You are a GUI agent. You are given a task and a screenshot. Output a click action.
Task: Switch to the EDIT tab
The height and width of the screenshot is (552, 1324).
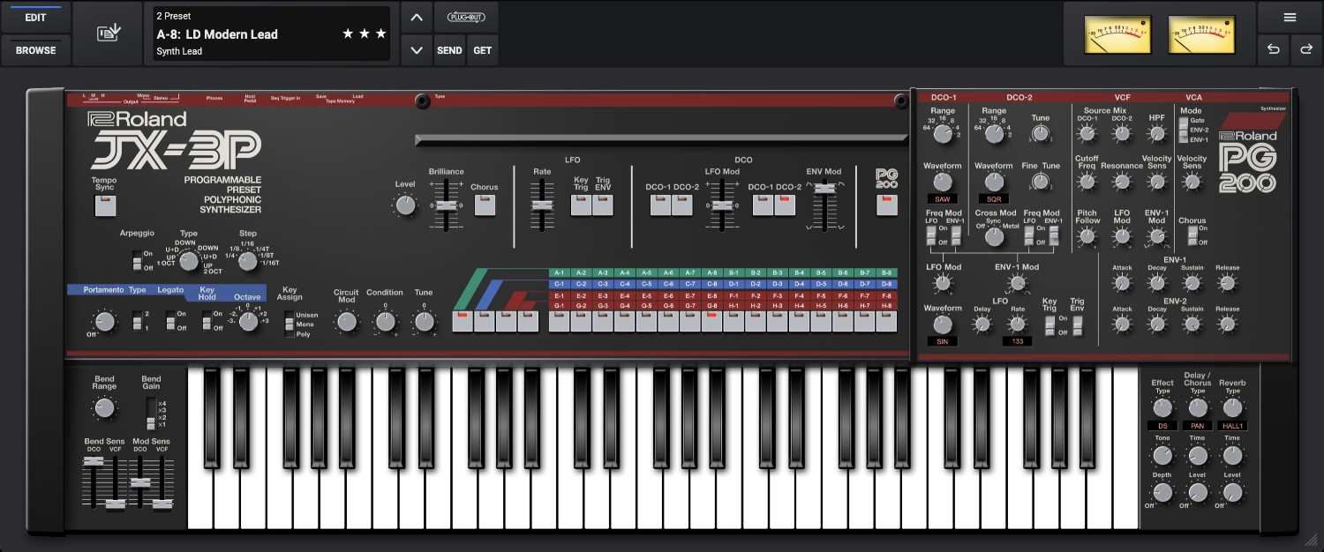tap(35, 18)
